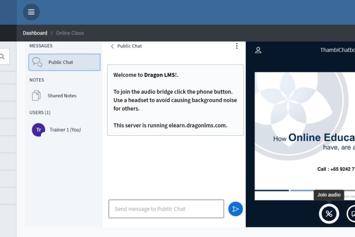This screenshot has height=237, width=355.
Task: Click the USERS (1) heading
Action: 40,113
